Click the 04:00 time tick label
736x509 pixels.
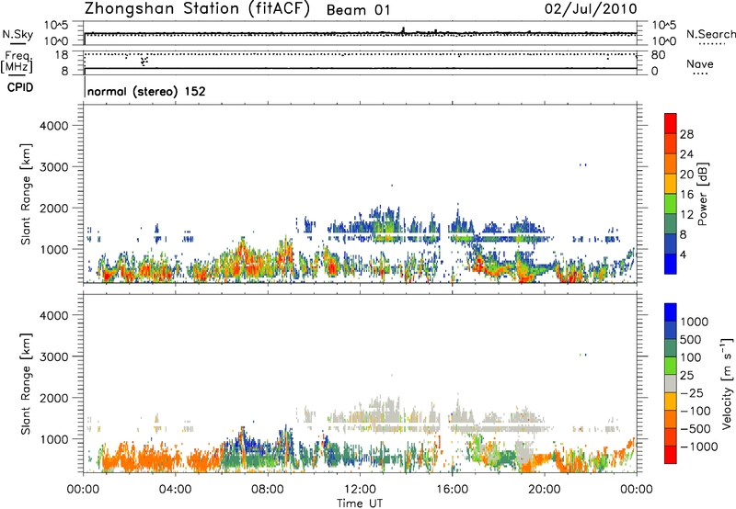point(176,490)
